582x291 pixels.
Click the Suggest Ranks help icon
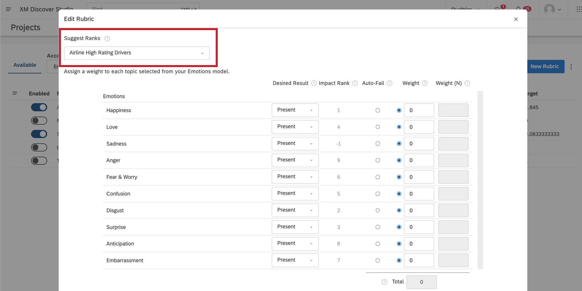click(x=107, y=39)
